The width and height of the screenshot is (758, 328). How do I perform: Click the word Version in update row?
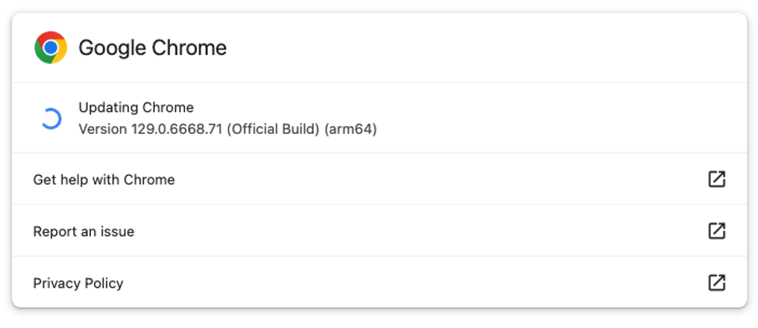click(x=103, y=129)
